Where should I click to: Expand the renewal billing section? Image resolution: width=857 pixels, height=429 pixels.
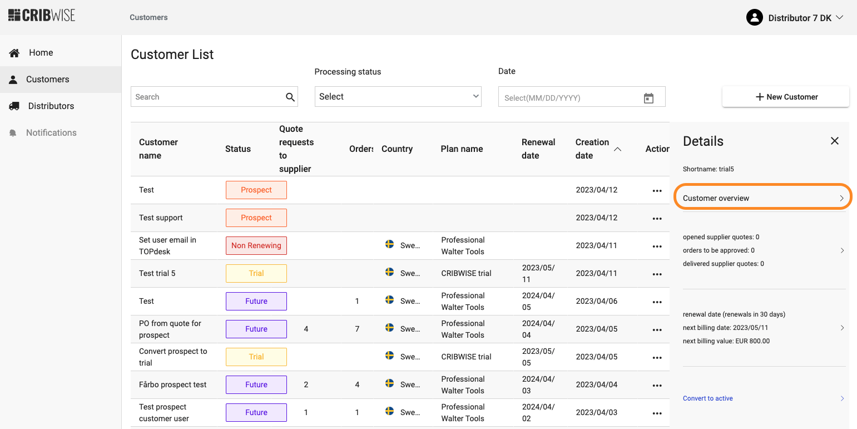click(x=841, y=328)
